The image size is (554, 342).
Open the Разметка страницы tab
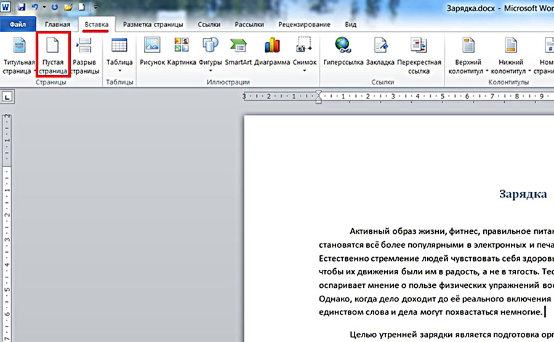click(x=153, y=25)
